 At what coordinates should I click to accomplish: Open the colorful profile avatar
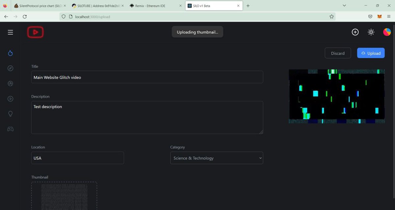pyautogui.click(x=387, y=32)
